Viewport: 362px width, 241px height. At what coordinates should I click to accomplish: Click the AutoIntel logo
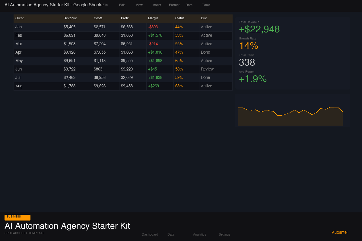[x=339, y=232]
